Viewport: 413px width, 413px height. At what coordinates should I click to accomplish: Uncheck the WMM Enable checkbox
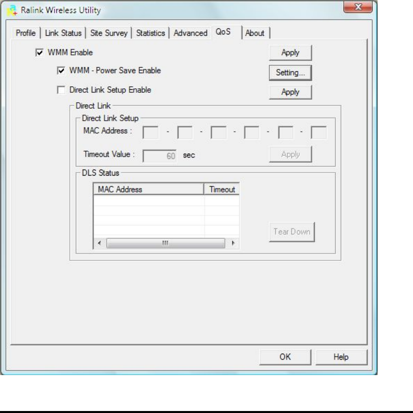click(39, 52)
